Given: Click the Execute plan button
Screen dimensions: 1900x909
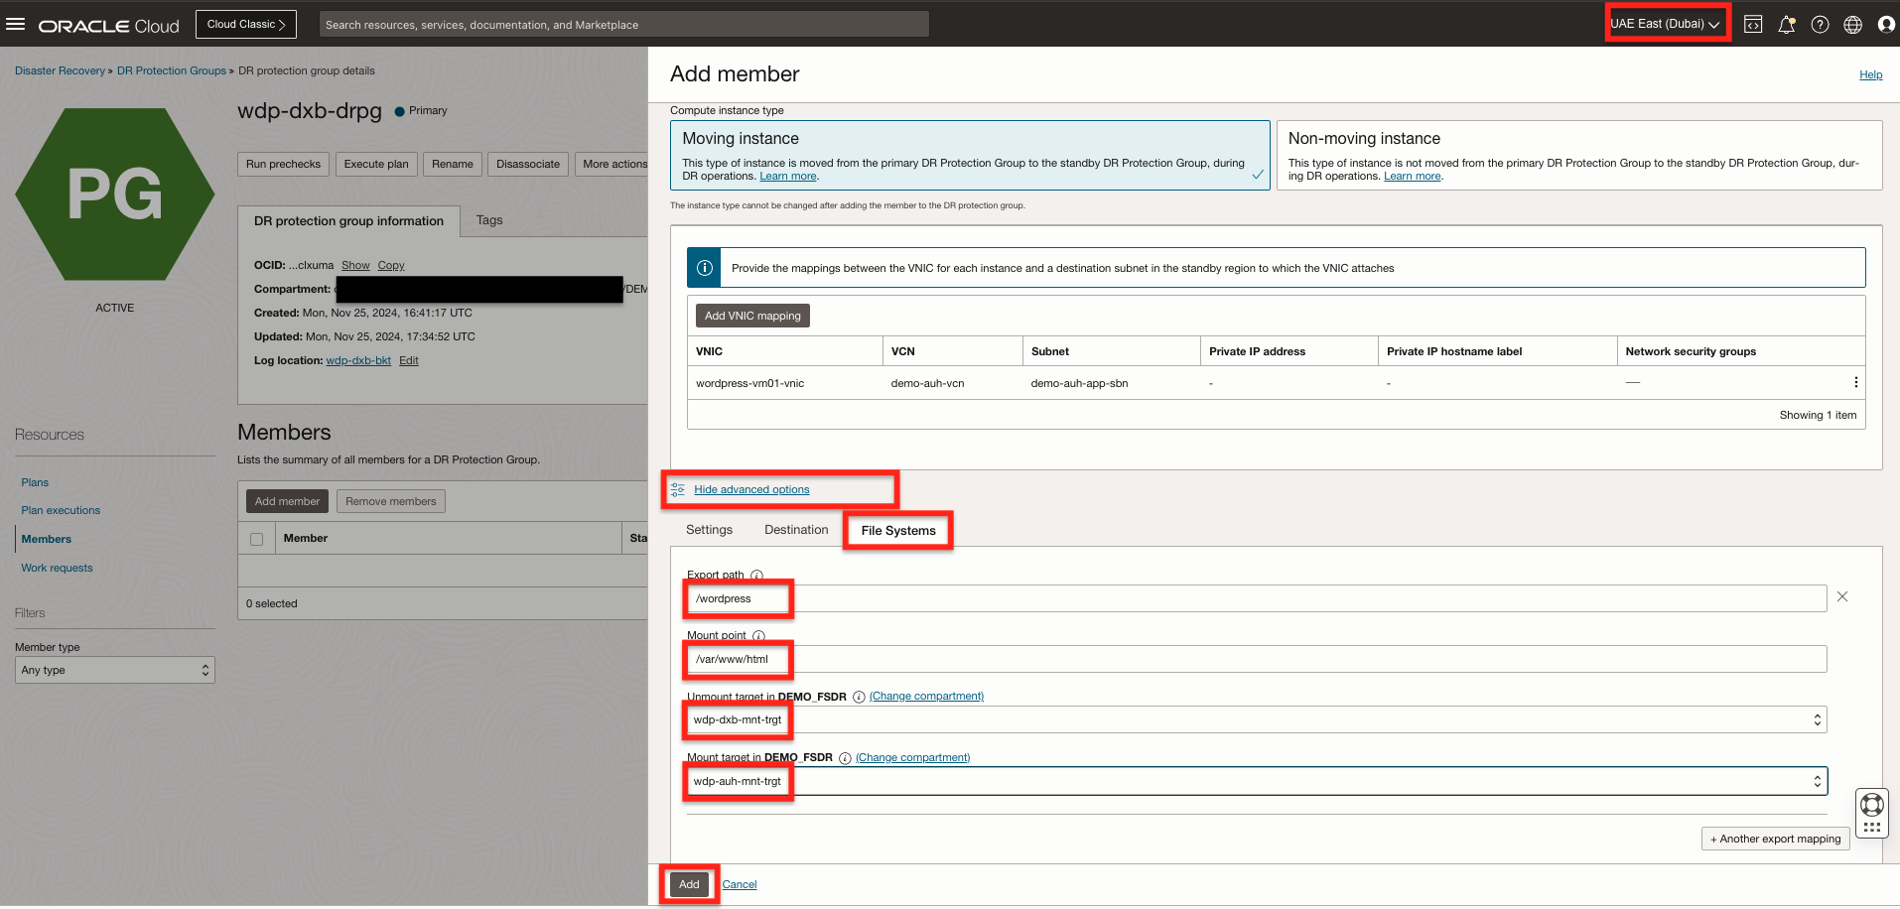Looking at the screenshot, I should [x=376, y=164].
